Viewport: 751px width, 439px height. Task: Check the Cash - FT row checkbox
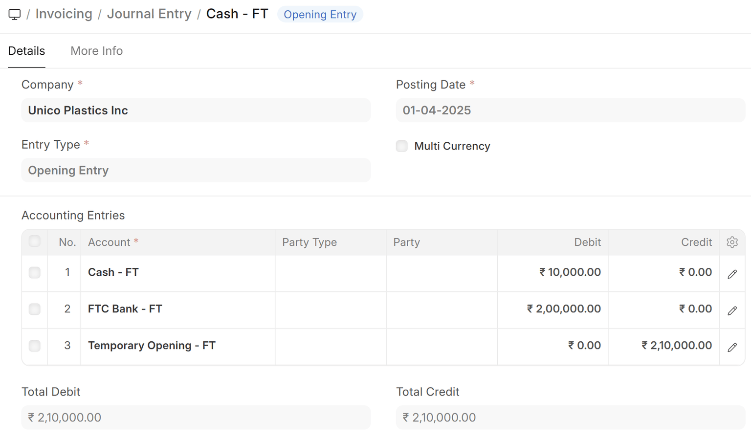(35, 272)
